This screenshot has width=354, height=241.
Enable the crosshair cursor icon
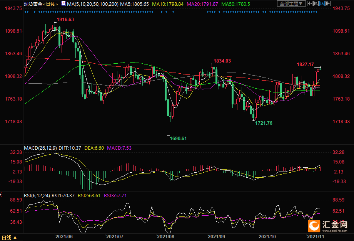(310, 3)
